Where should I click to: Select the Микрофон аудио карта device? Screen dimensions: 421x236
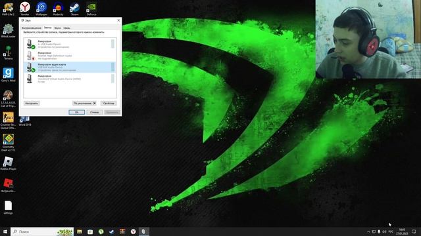point(70,67)
